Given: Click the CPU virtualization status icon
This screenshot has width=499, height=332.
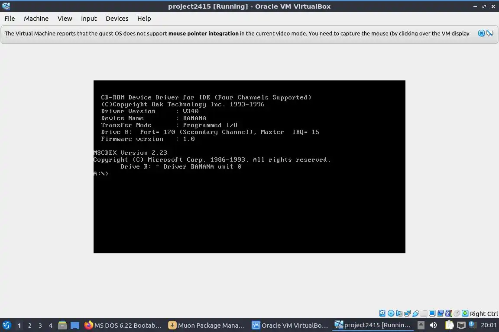Looking at the screenshot, I should pyautogui.click(x=449, y=313).
